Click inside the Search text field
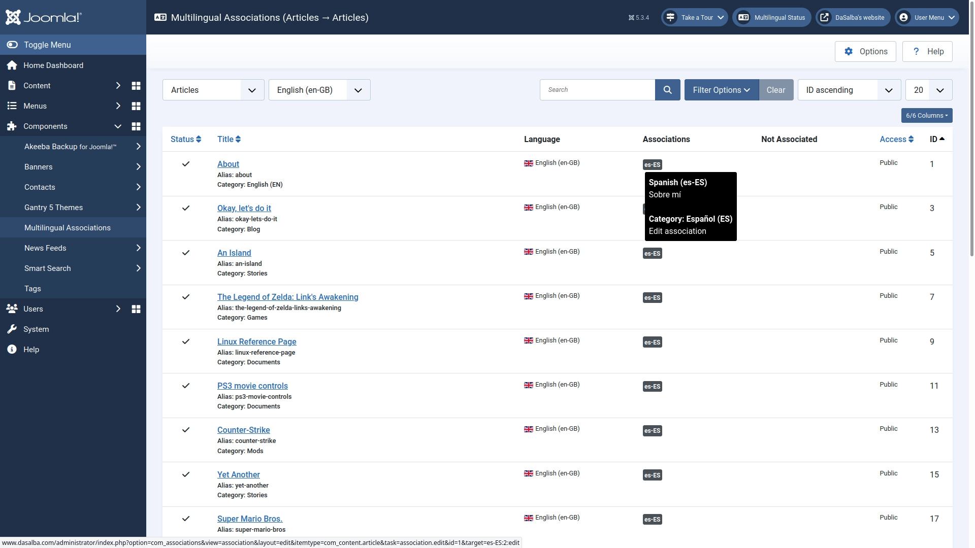Viewport: 975px width, 548px height. coord(597,89)
